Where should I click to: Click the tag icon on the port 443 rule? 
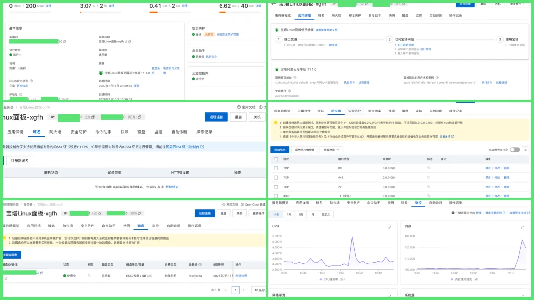[429, 177]
